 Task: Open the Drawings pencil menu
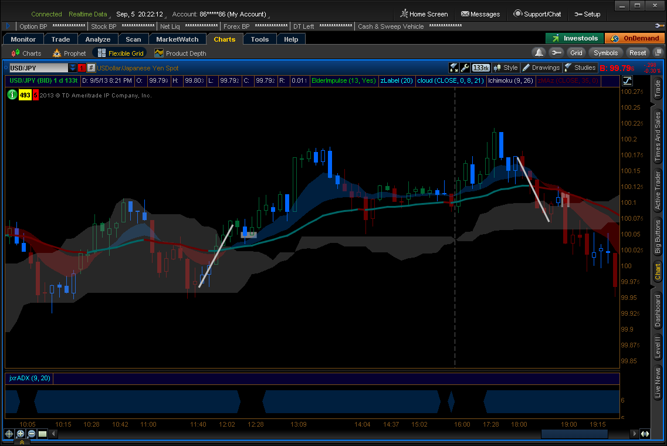541,67
